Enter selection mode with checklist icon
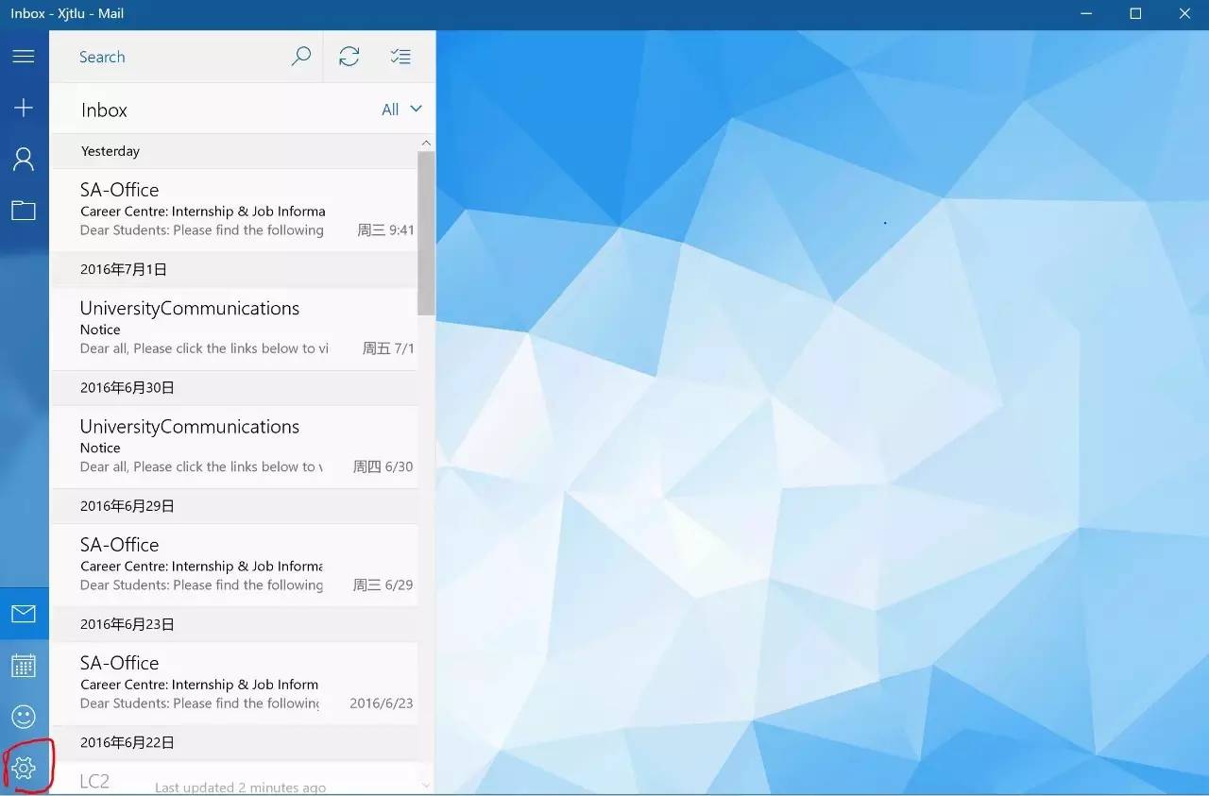The height and width of the screenshot is (796, 1209). 400,57
